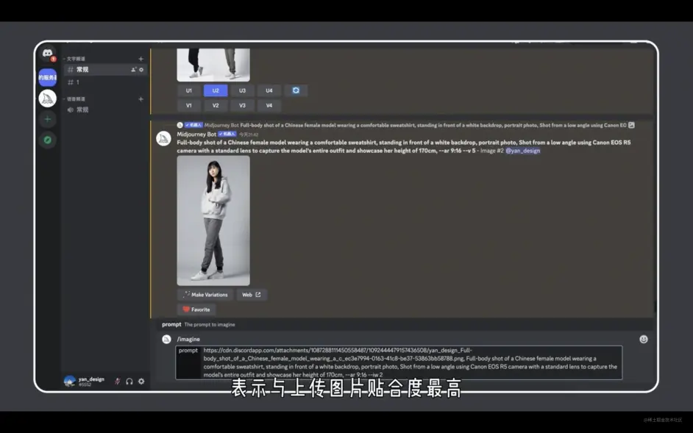Select the blue server icon in sidebar
The height and width of the screenshot is (433, 693).
point(47,77)
